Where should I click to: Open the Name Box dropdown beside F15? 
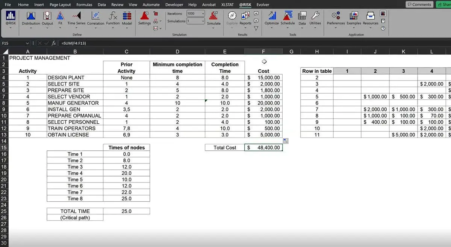coord(27,43)
